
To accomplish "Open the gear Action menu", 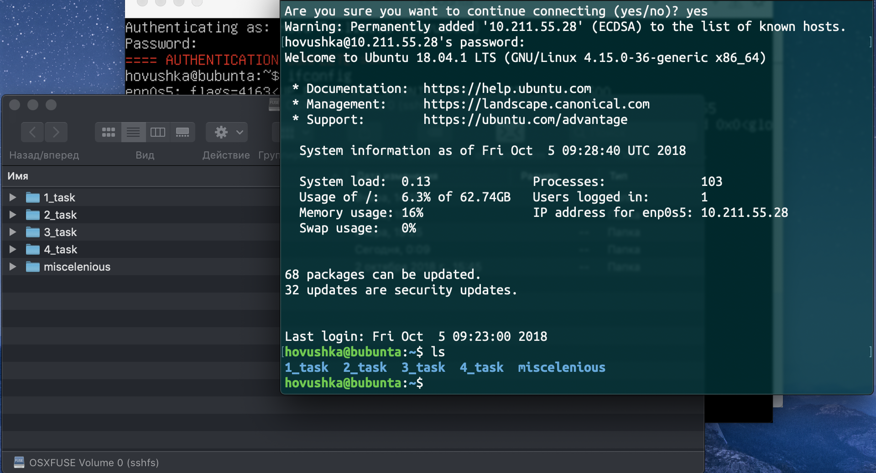I will point(227,132).
